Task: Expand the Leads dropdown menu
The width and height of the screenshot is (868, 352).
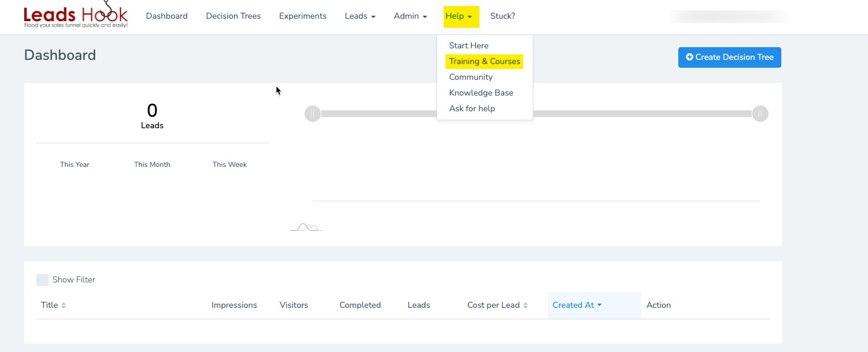Action: tap(360, 16)
